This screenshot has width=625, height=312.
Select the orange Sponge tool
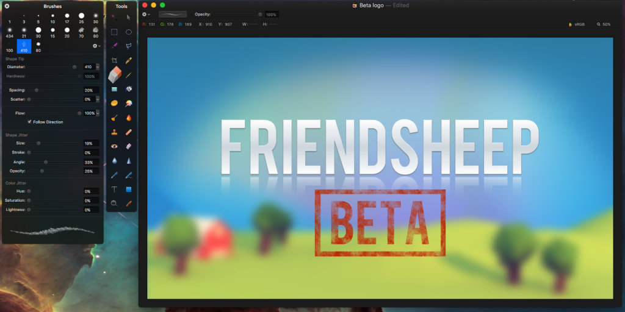(114, 103)
